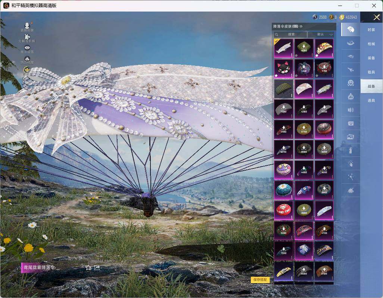Viewport: 383px width, 298px height.
Task: Toggle favorite star on yellow-red patterned parachute
Action: click(x=317, y=56)
